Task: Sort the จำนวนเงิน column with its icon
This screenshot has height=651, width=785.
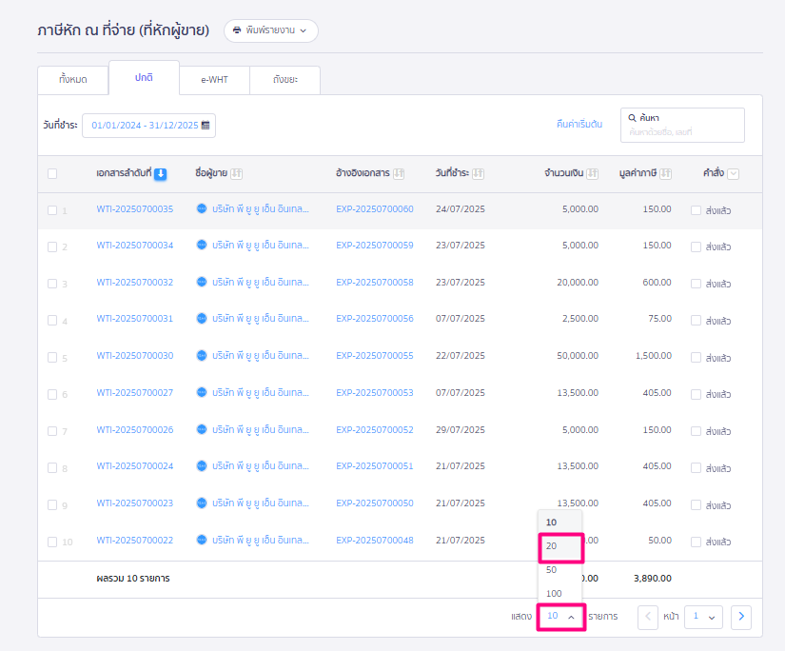Action: click(592, 174)
